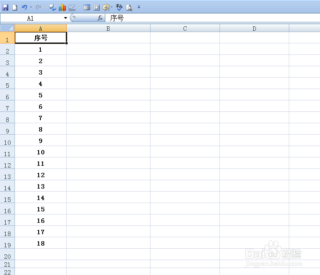Select row 16 header
The height and width of the screenshot is (275, 320).
[7, 209]
